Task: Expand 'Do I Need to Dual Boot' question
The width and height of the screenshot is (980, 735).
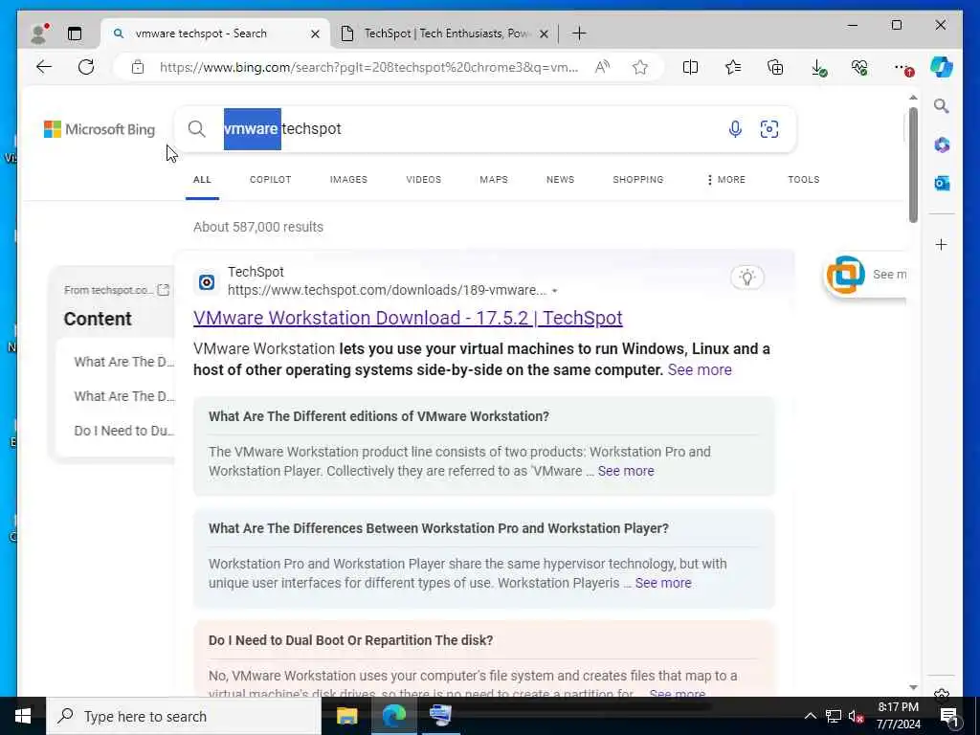Action: pyautogui.click(x=350, y=640)
